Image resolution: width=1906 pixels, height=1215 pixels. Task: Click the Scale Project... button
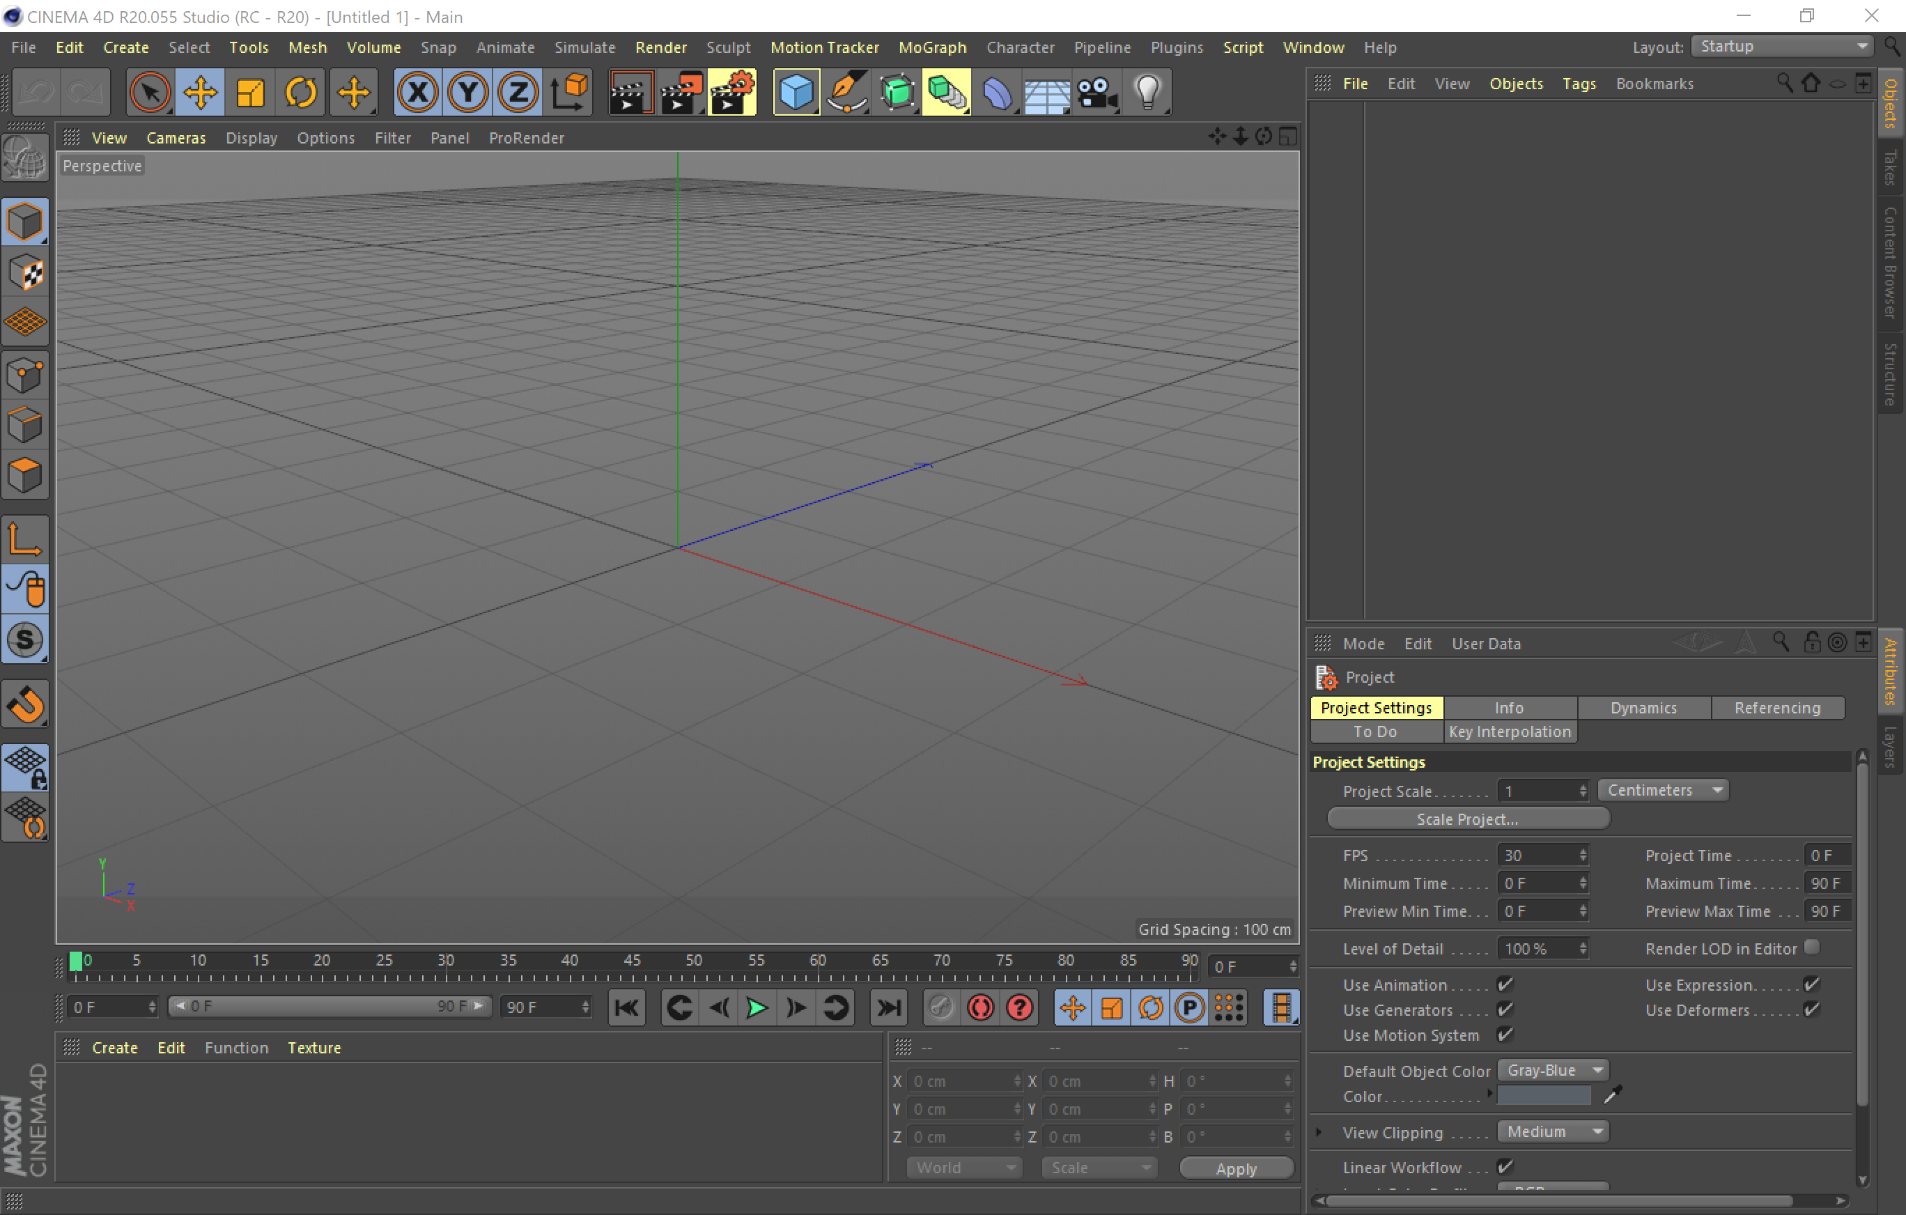tap(1469, 819)
